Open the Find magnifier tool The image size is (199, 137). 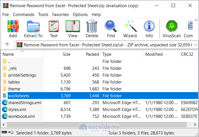pos(111,29)
